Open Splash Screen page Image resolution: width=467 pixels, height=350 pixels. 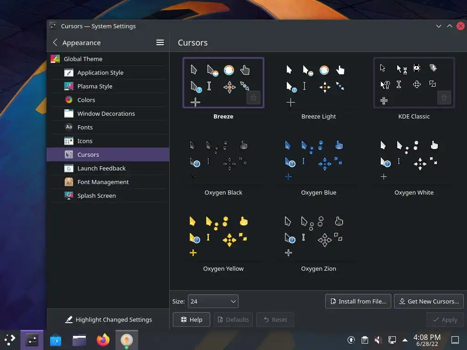(108, 196)
